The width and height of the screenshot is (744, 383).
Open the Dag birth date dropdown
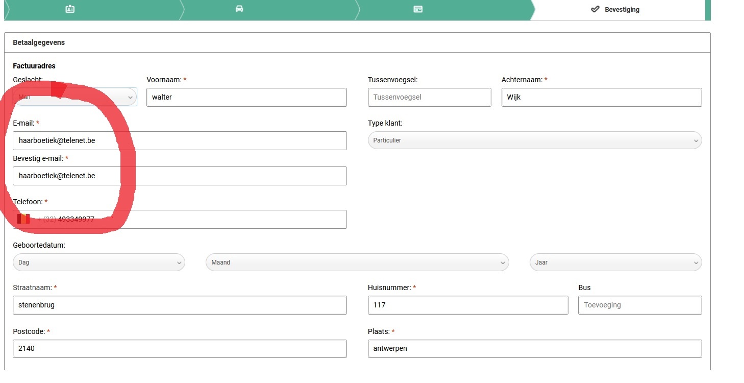[x=98, y=262]
